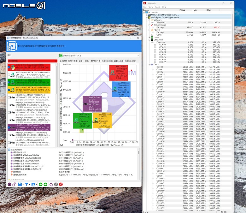This screenshot has height=213, width=246.
Task: Click the red X cancel icon
Action: [x=61, y=184]
